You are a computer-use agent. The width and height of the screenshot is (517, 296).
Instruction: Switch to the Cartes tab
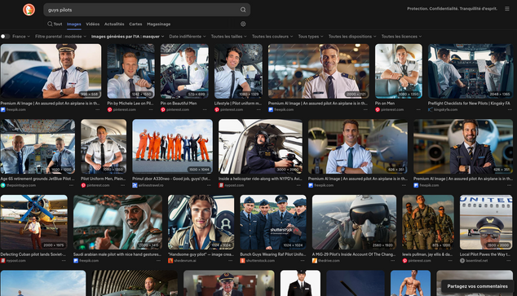(x=135, y=24)
